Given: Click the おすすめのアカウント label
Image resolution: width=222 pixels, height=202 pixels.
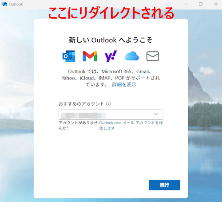Looking at the screenshot, I should pyautogui.click(x=81, y=104).
